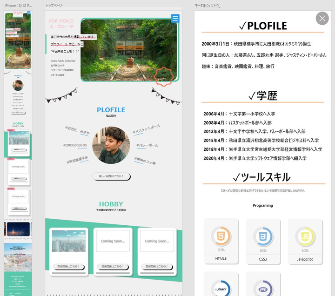Image resolution: width=335 pixels, height=296 pixels.
Task: Click the HTML5 skill badge icon
Action: tap(221, 236)
